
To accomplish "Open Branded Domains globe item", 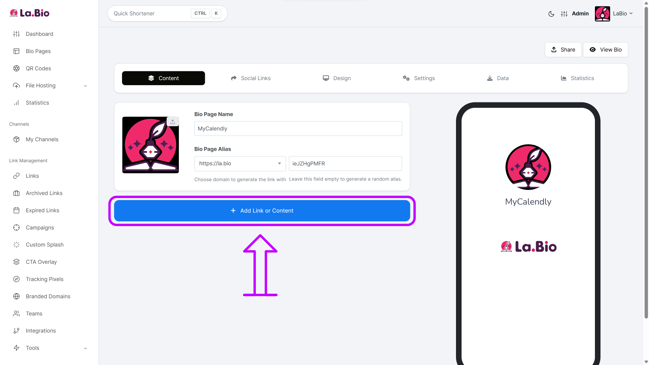I will click(x=48, y=296).
